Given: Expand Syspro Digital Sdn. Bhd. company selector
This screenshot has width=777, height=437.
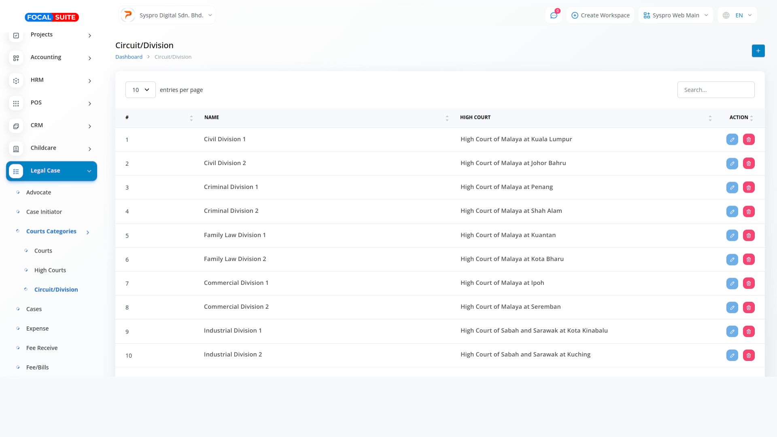Looking at the screenshot, I should pos(167,15).
